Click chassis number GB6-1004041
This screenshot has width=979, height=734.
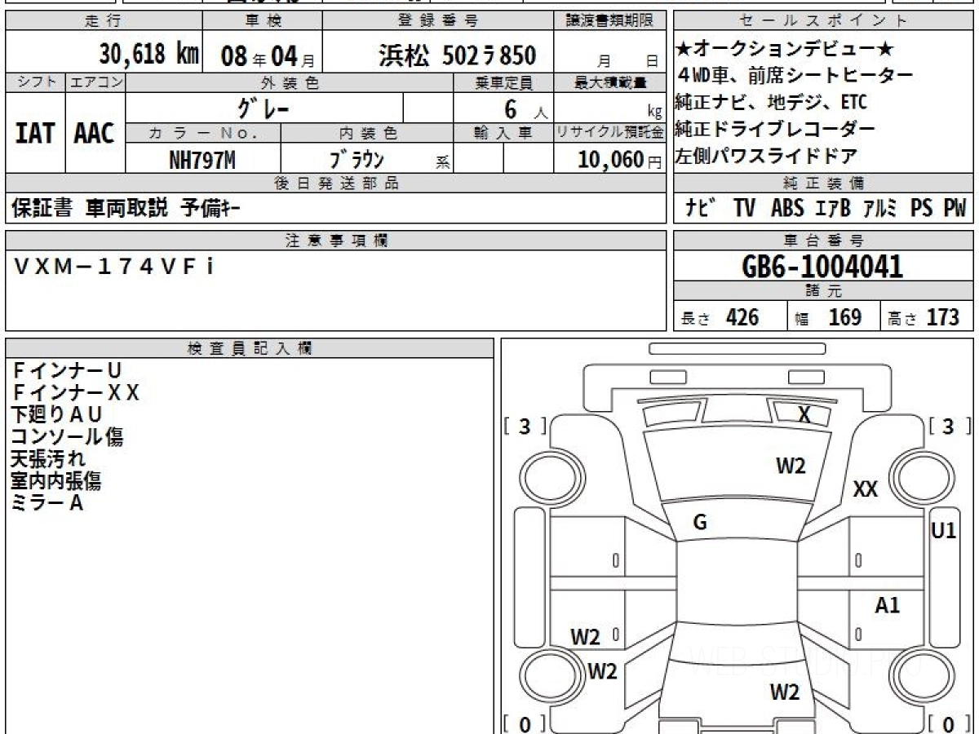click(x=823, y=266)
